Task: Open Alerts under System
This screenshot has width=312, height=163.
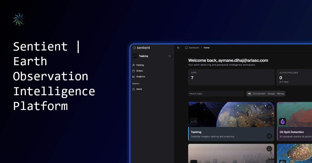Action: (x=137, y=89)
